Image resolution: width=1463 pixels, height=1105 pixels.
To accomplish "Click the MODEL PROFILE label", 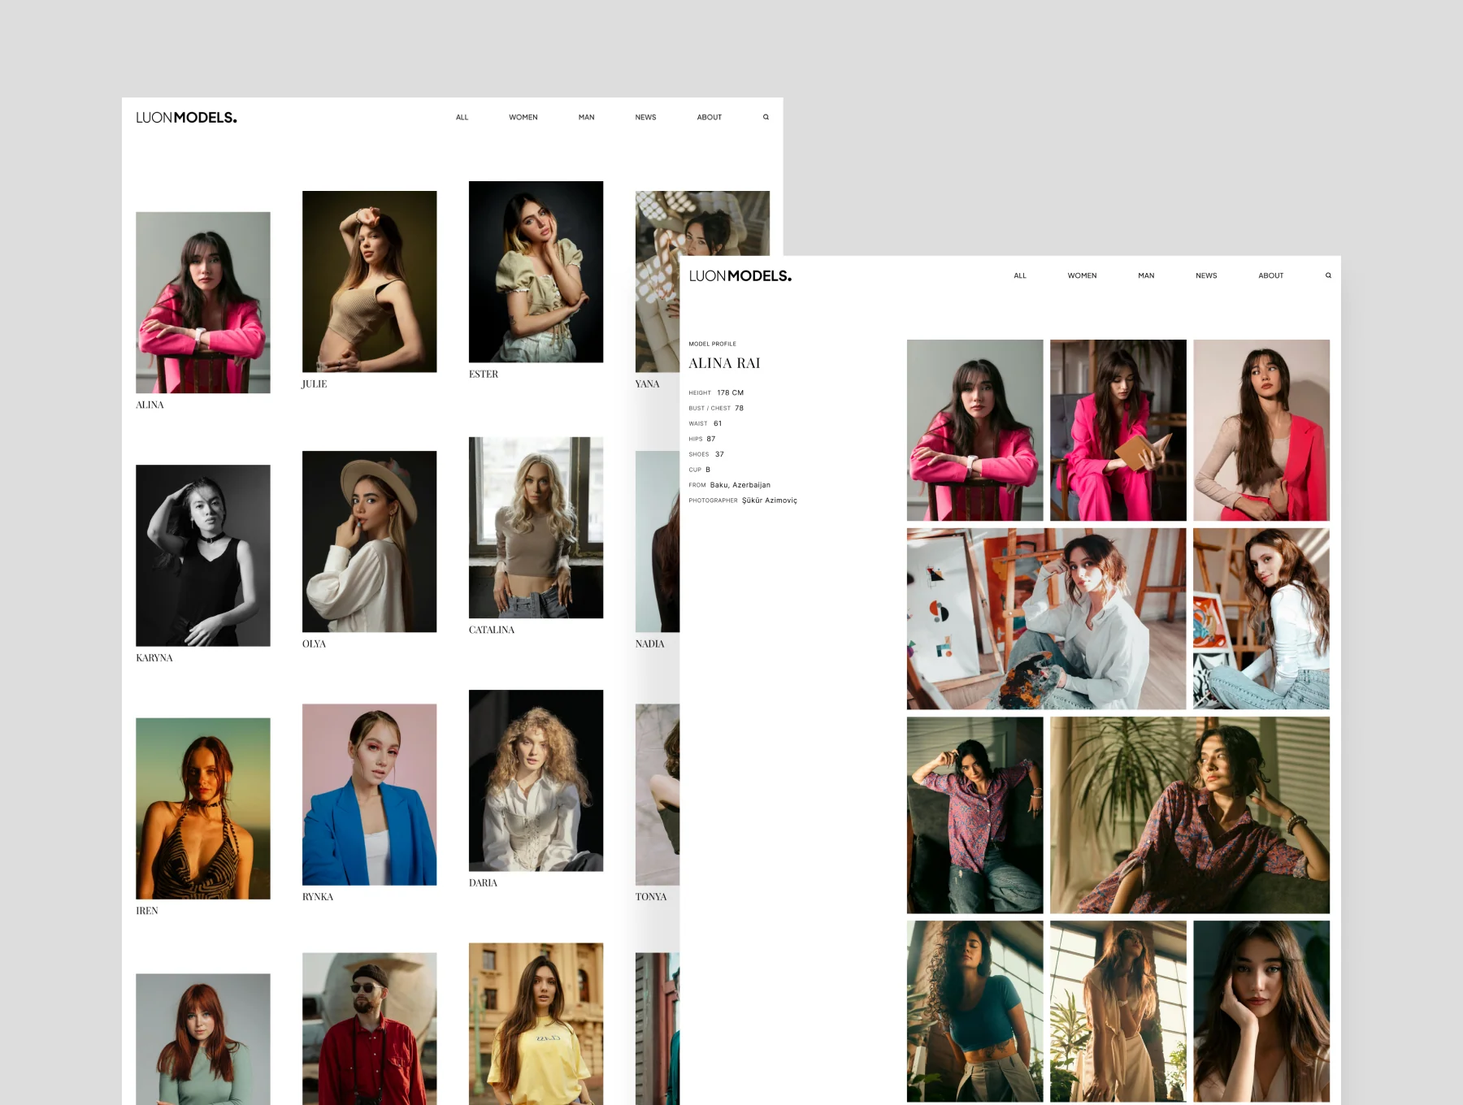I will pos(713,344).
